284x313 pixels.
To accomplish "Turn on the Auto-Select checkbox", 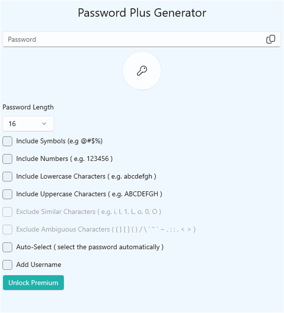I will pos(8,247).
